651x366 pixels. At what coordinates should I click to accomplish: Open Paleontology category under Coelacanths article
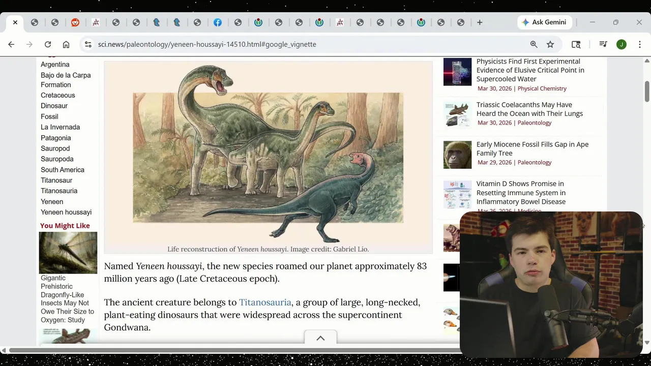coord(534,123)
